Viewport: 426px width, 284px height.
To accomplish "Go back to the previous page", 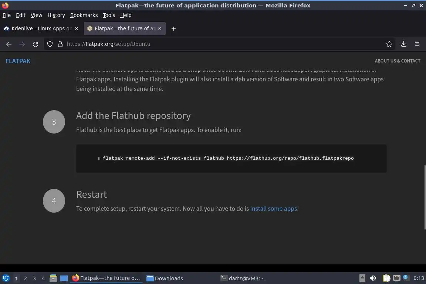I will [x=9, y=44].
